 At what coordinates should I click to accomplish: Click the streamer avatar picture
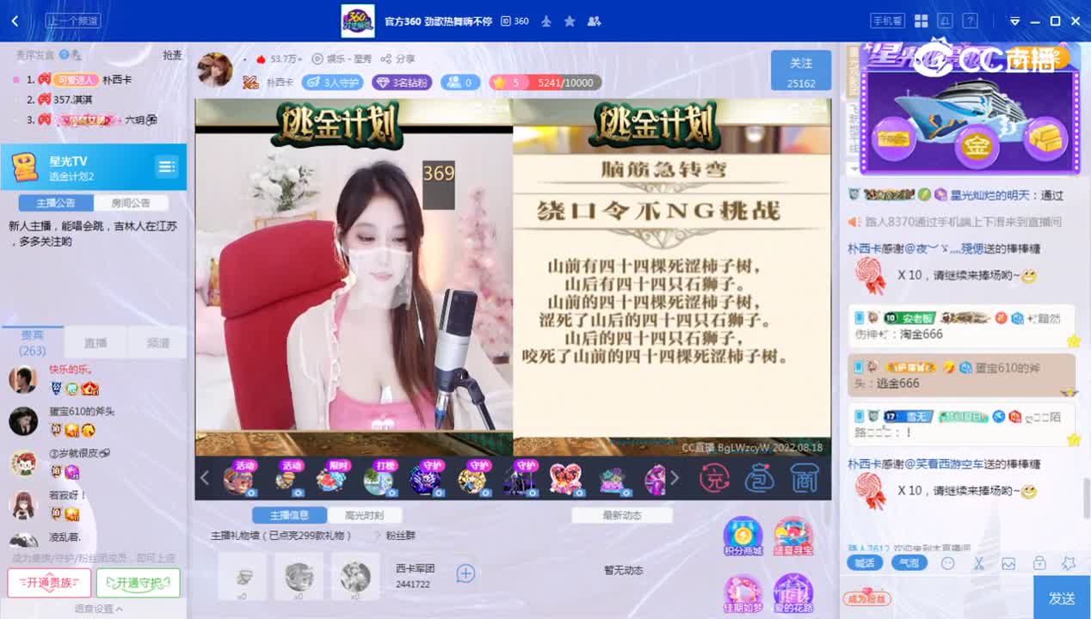click(215, 70)
